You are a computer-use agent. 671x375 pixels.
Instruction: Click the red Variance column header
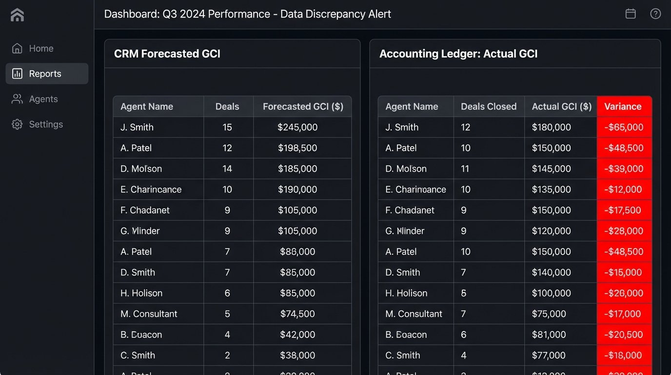[623, 106]
